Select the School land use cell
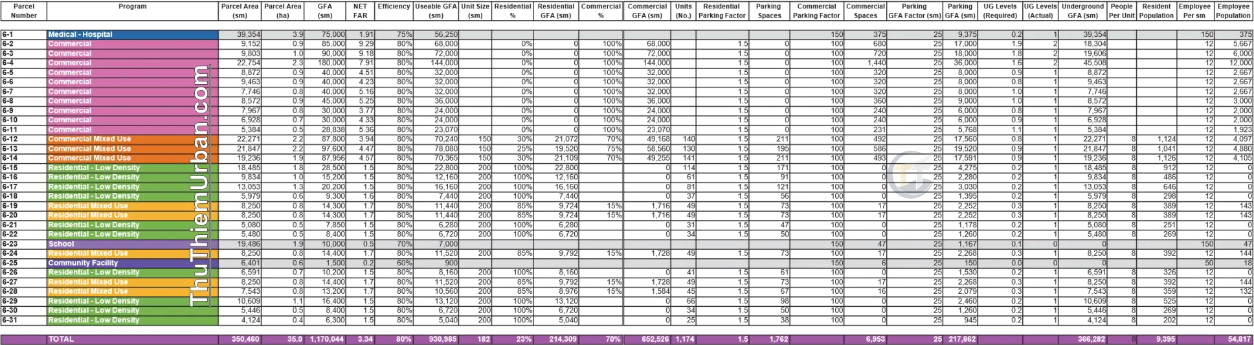The image size is (1254, 345). pyautogui.click(x=132, y=244)
